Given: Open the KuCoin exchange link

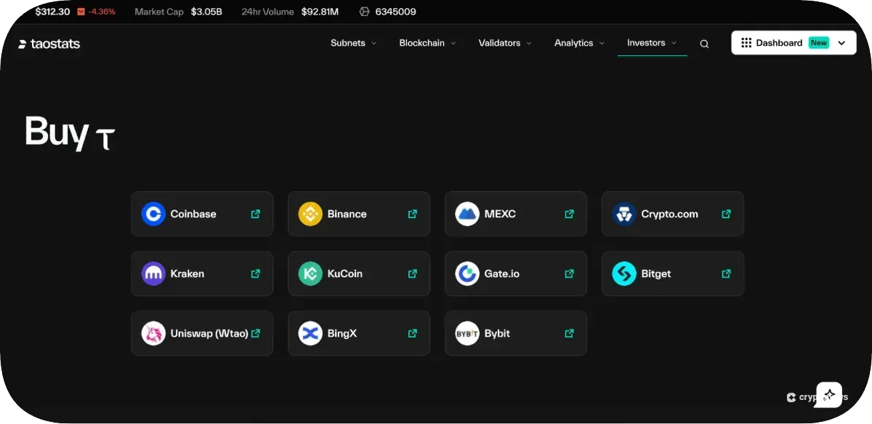Looking at the screenshot, I should (359, 273).
